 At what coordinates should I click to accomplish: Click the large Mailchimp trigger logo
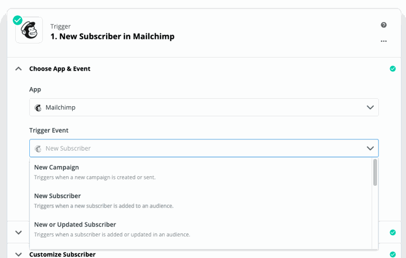coord(29,30)
